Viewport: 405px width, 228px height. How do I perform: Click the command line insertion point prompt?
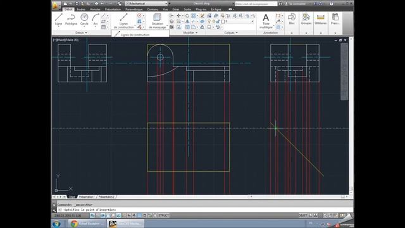tap(90, 210)
